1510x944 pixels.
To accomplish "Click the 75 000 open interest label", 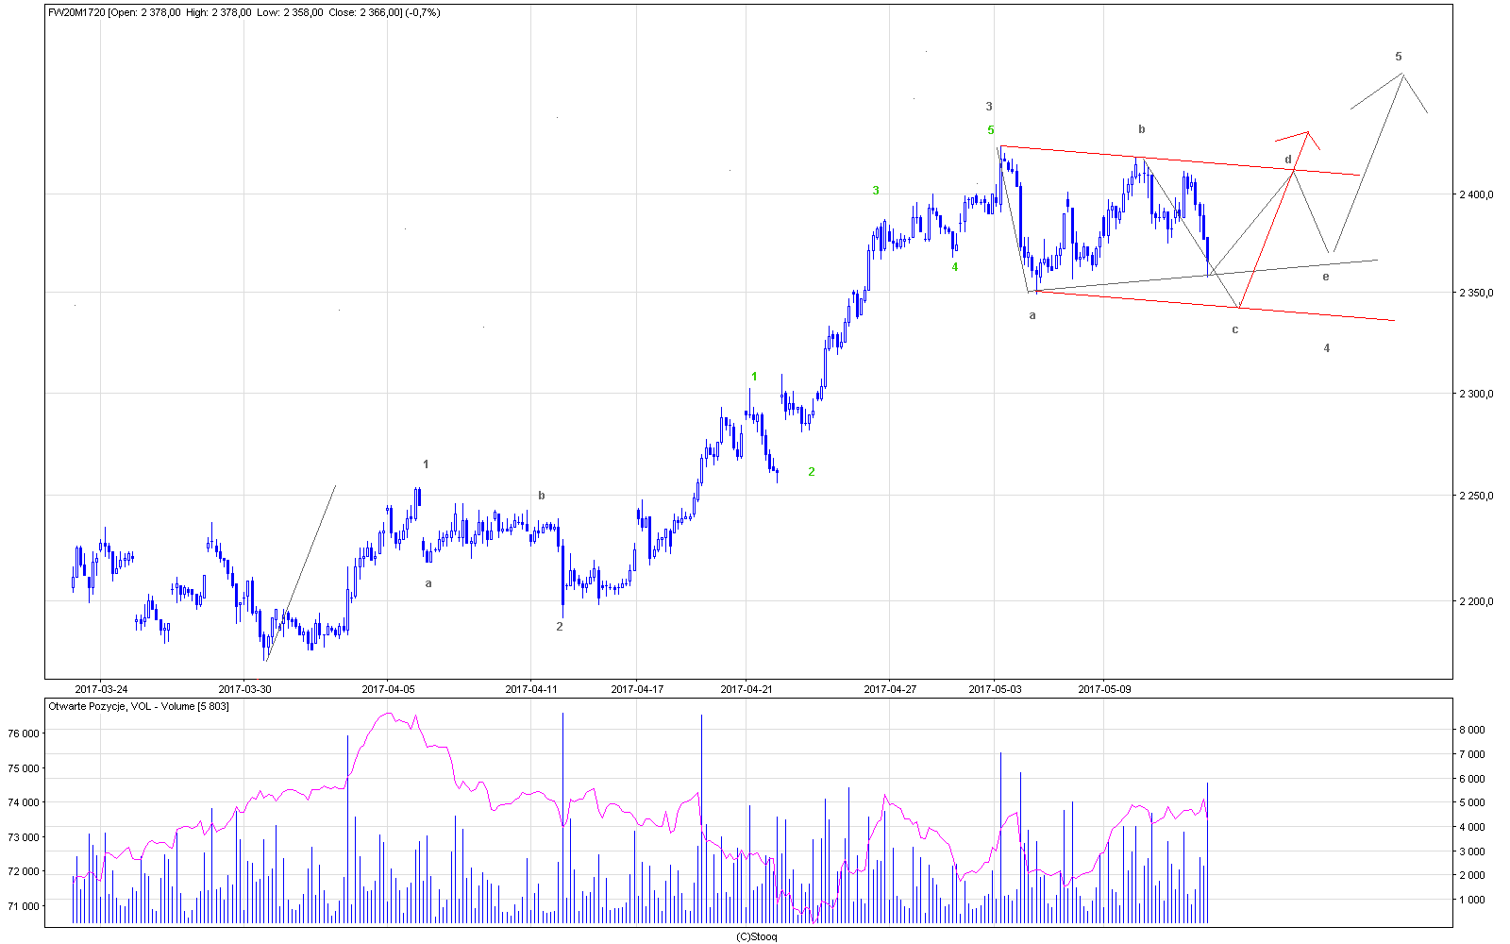I will tap(24, 768).
